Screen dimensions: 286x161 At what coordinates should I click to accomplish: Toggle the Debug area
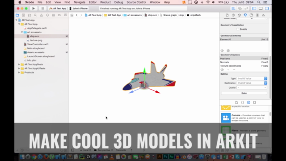[x=261, y=8]
